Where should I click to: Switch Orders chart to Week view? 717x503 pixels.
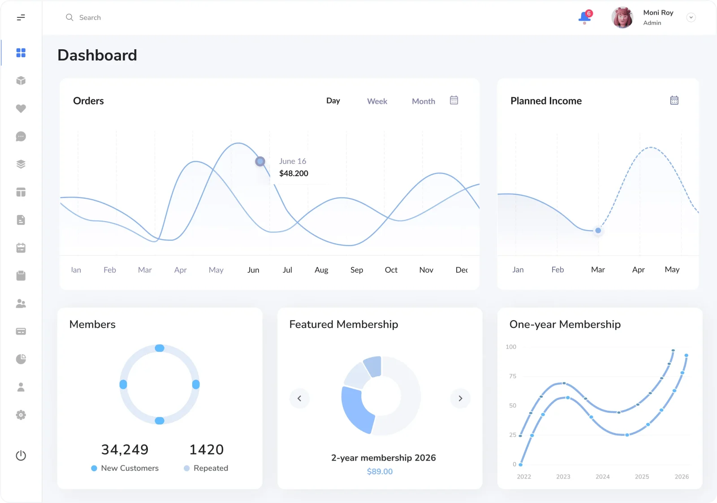click(377, 101)
